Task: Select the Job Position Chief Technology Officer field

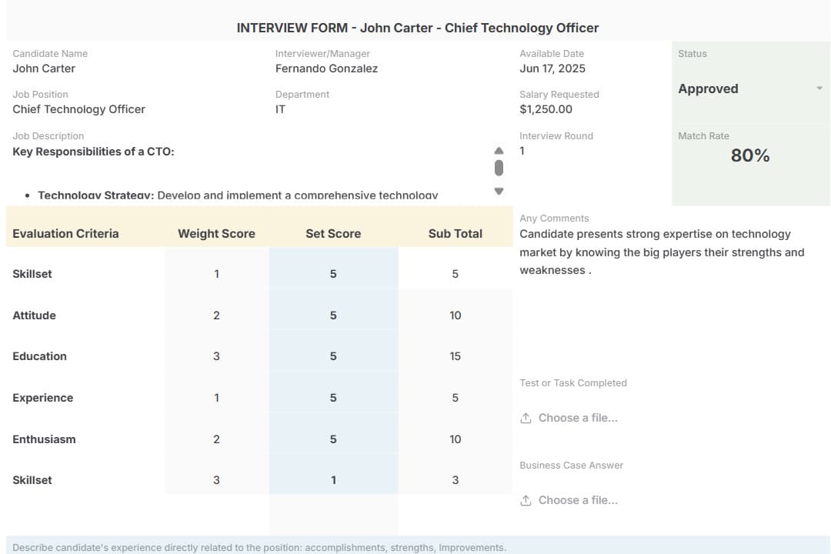Action: pos(78,109)
